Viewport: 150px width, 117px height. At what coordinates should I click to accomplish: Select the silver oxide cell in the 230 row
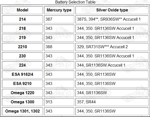tap(112, 56)
